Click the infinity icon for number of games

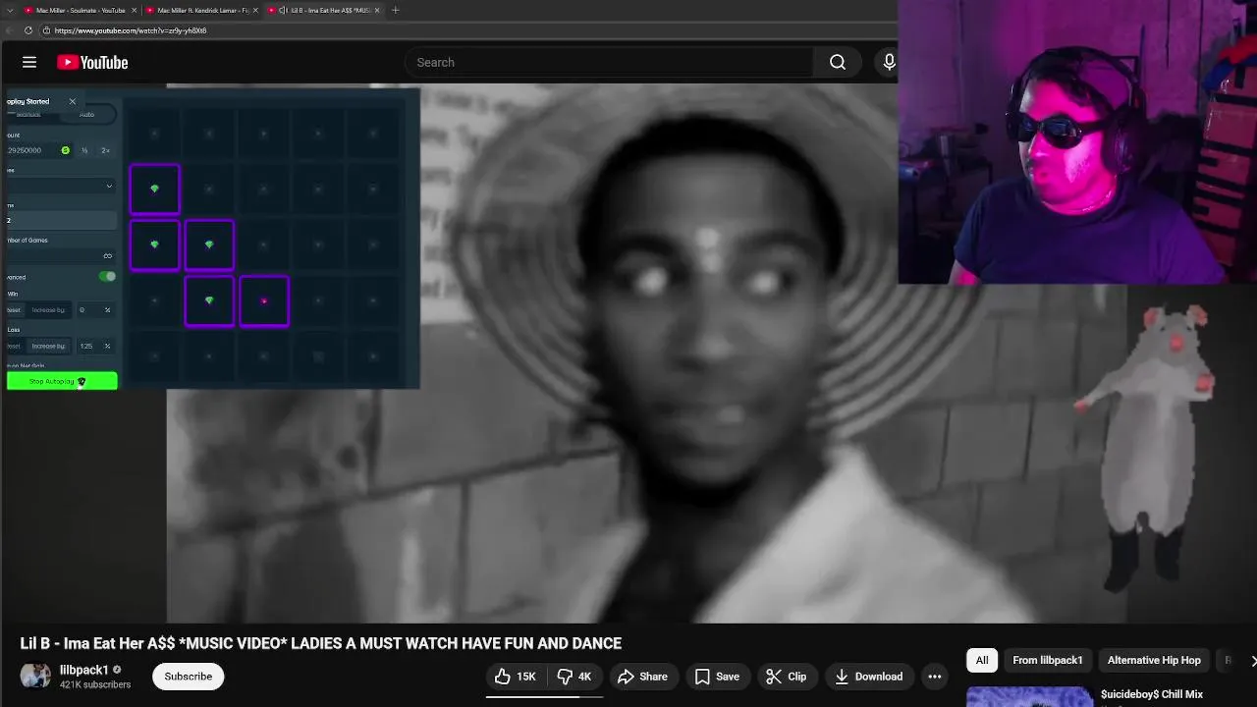[107, 256]
